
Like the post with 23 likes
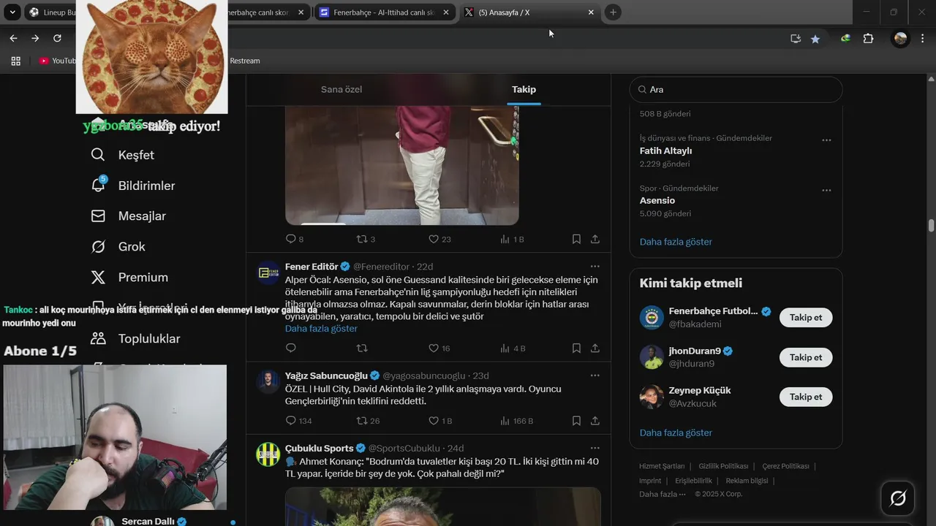(439, 239)
